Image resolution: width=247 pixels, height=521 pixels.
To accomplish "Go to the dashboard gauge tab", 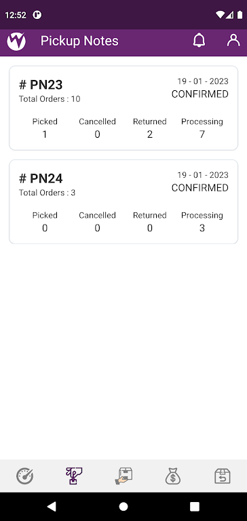I will pos(25,476).
